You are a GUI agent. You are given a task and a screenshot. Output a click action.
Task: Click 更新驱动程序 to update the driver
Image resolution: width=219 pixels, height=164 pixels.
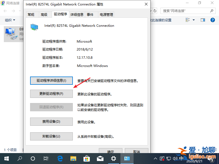(51, 94)
